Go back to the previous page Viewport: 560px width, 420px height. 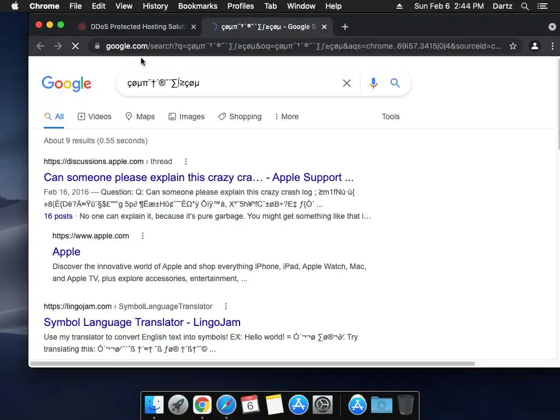tap(40, 46)
